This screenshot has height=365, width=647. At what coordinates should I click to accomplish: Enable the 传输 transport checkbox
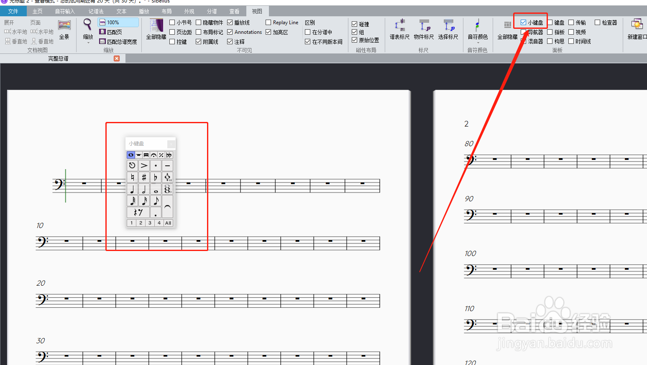[x=571, y=23]
